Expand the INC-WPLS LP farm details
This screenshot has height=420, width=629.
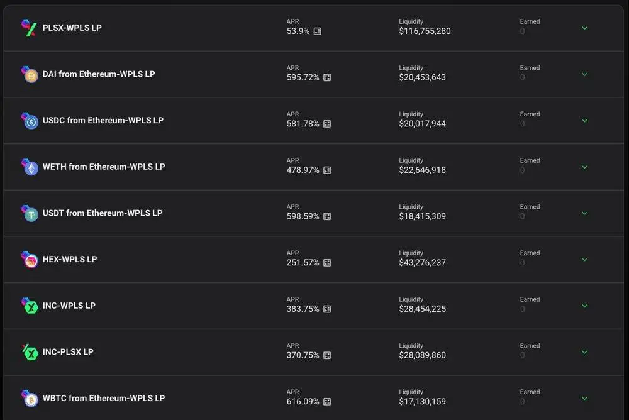pyautogui.click(x=584, y=306)
